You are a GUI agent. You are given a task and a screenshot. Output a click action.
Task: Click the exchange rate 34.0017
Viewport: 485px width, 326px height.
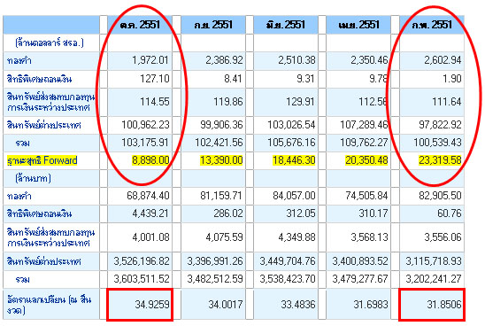(x=225, y=305)
